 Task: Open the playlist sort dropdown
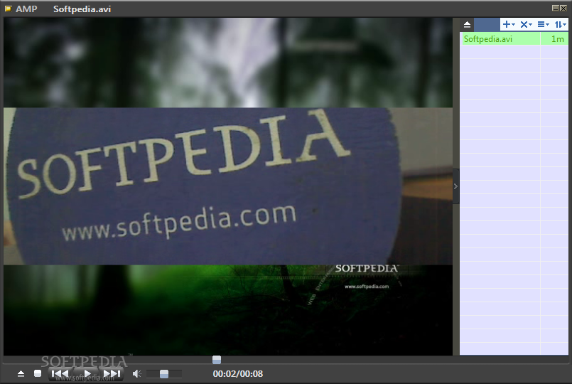point(560,24)
